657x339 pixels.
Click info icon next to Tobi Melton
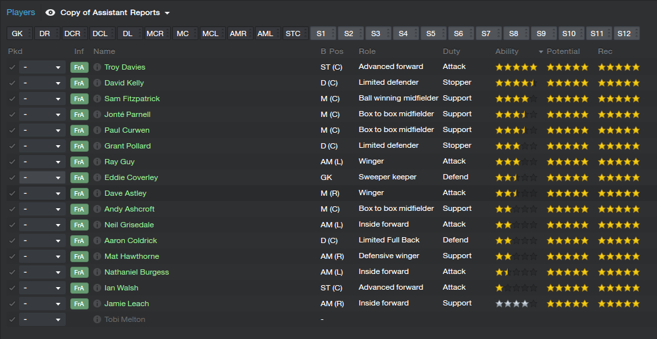click(x=97, y=319)
